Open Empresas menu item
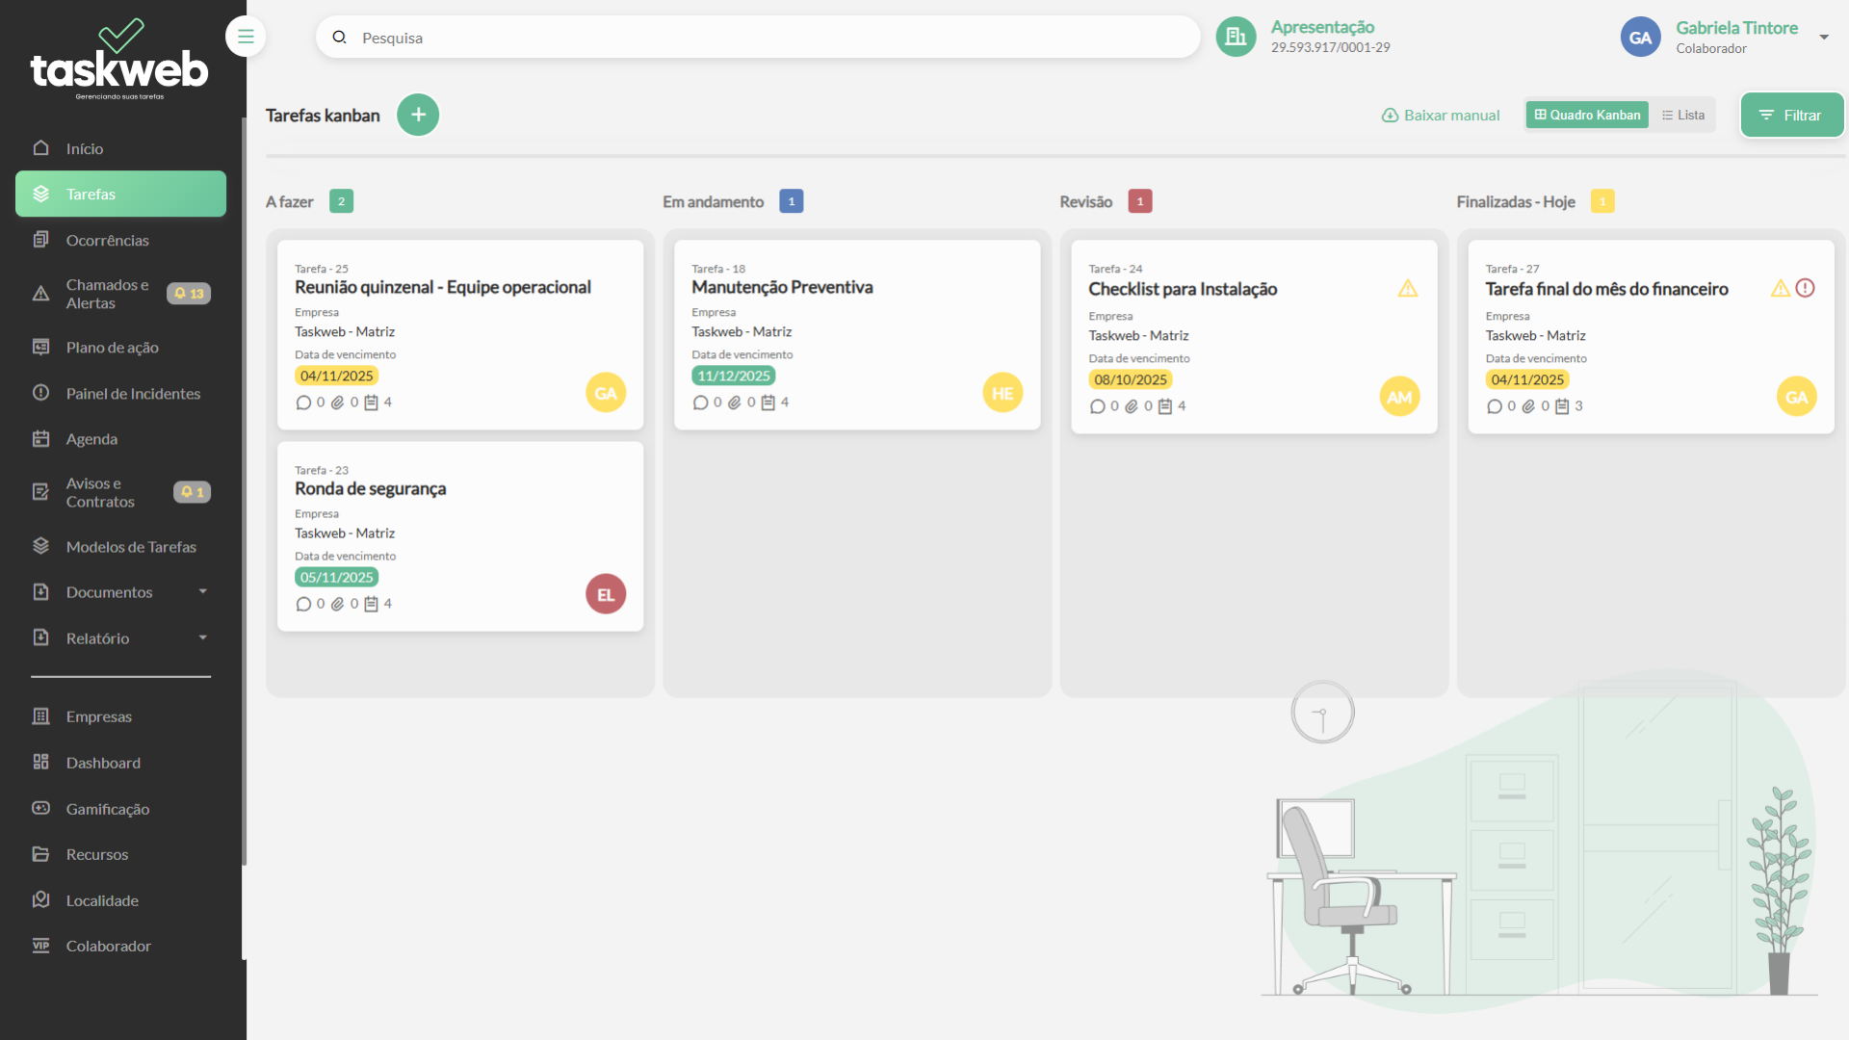 click(x=99, y=716)
